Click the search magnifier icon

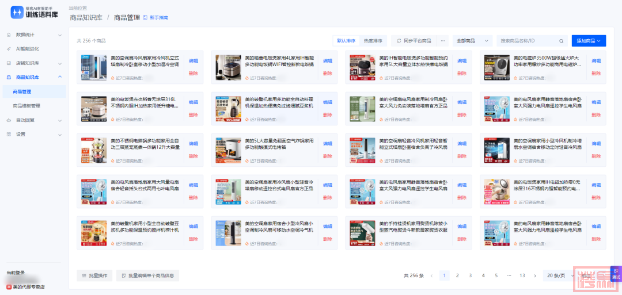[561, 41]
